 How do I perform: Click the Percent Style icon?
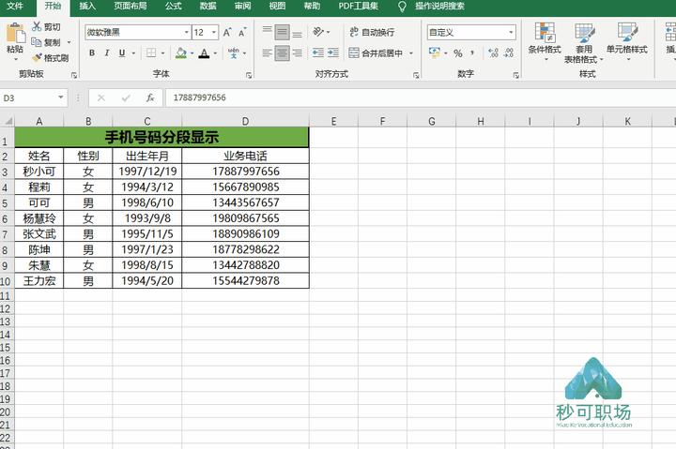coord(458,53)
